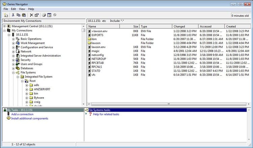Click the Refresh view toolbar icon
Viewport: 253px width, 148px height.
click(x=49, y=15)
